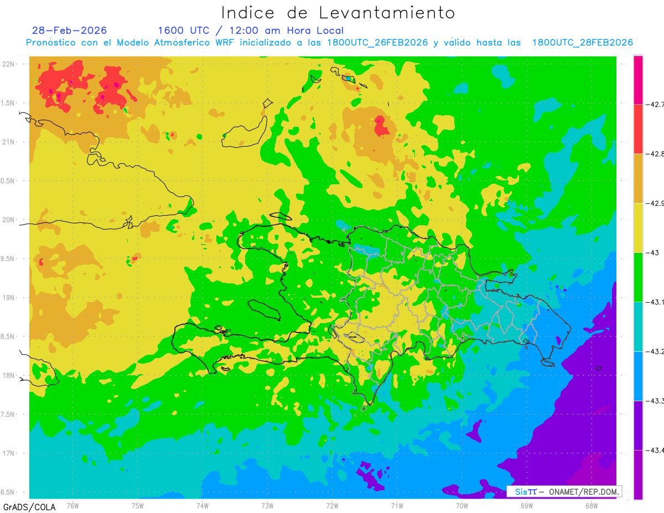Click the blue swatch between -43.2 and -43.3
The image size is (664, 513).
pos(638,376)
